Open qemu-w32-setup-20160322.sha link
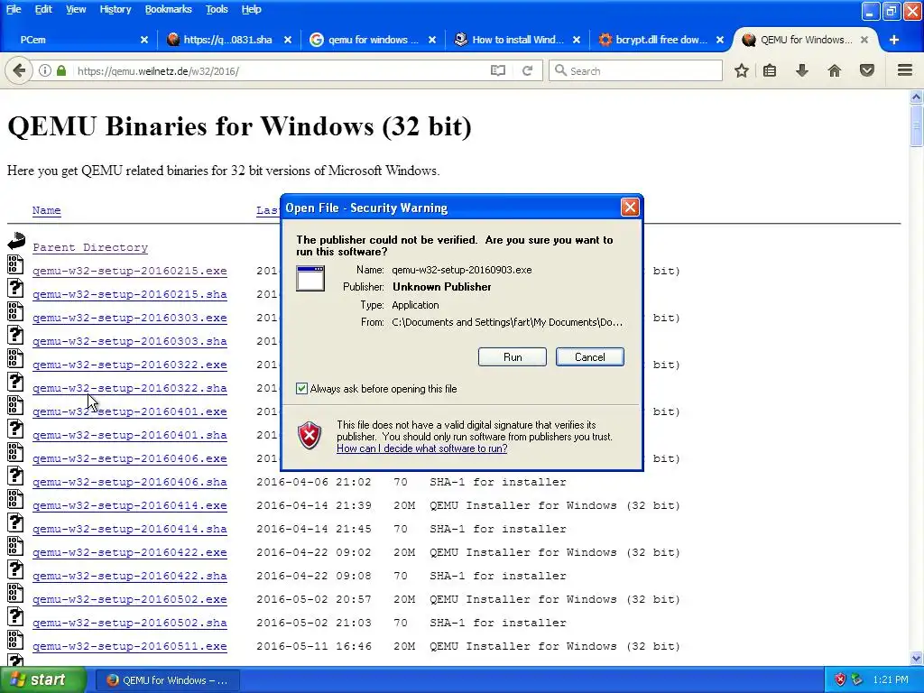This screenshot has height=693, width=924. pos(130,388)
